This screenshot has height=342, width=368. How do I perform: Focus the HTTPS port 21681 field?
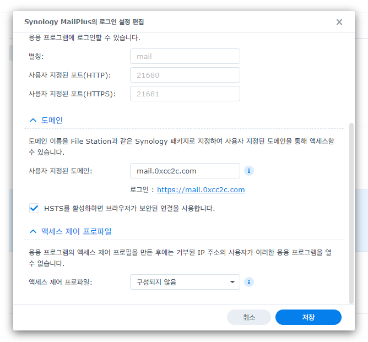click(x=185, y=94)
